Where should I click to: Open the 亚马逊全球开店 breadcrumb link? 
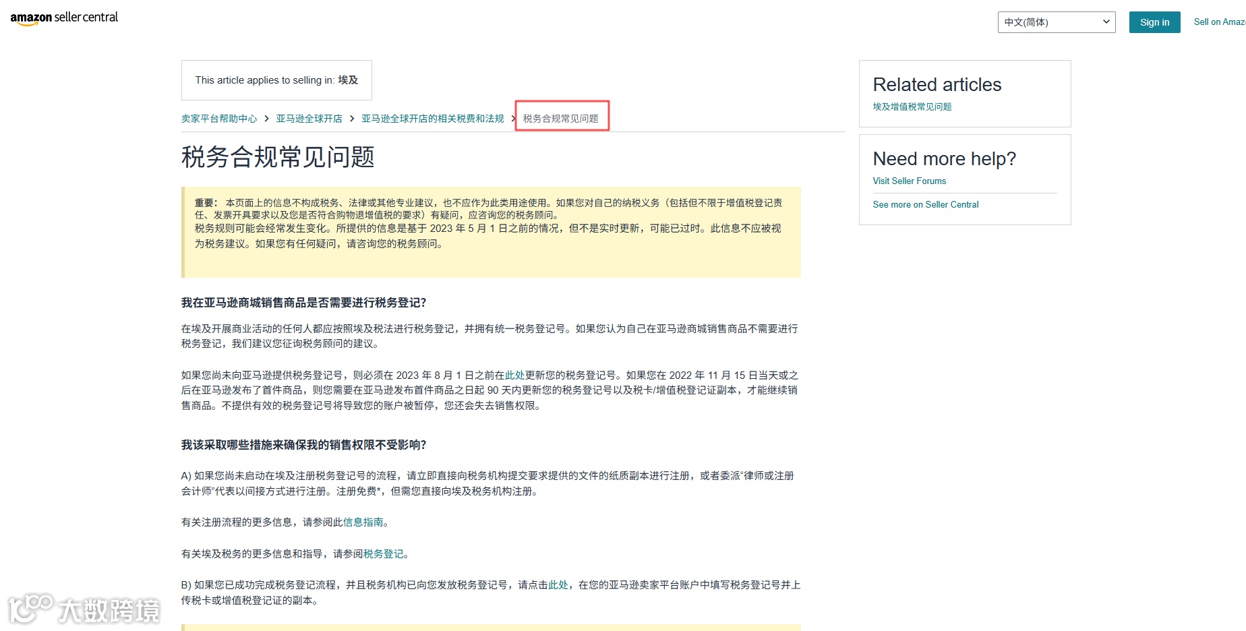(x=309, y=119)
